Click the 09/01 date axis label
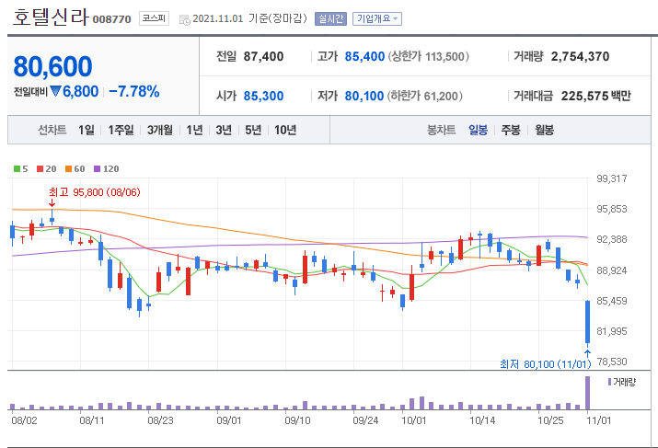658x448 pixels. coord(229,420)
